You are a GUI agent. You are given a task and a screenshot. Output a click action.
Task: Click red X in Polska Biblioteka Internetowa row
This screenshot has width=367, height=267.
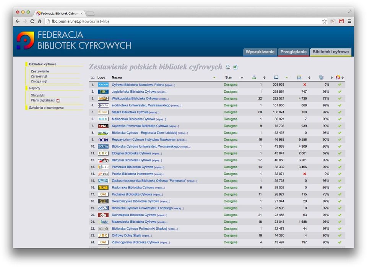click(x=305, y=174)
